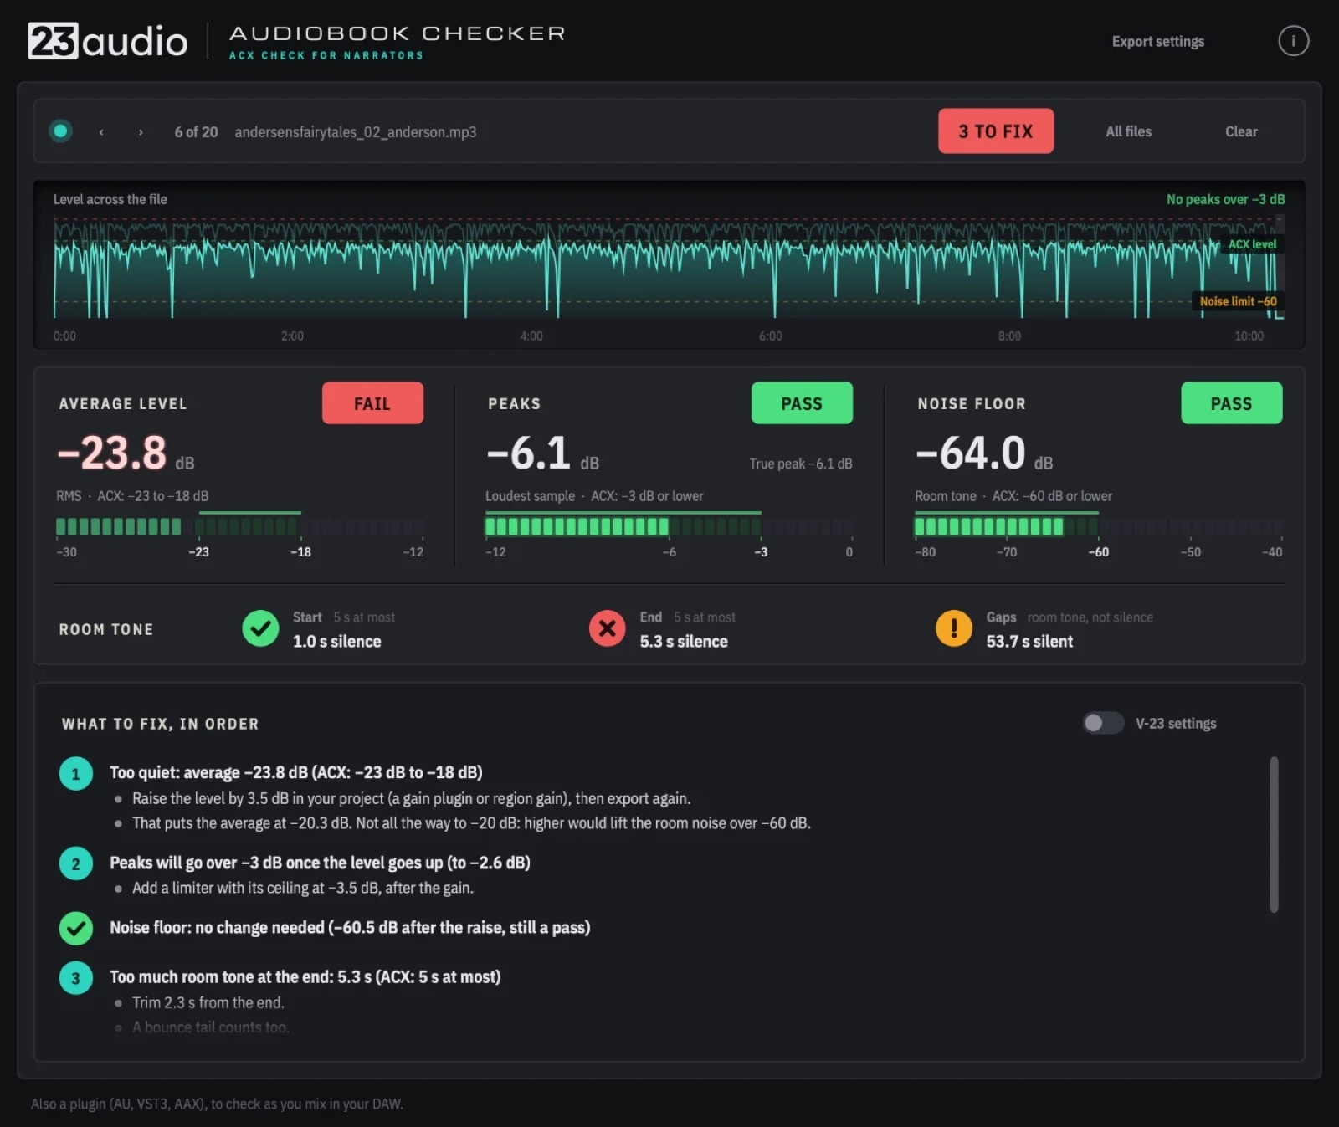Click the PASS badge for Noise Floor
The width and height of the screenshot is (1339, 1127).
(1231, 403)
